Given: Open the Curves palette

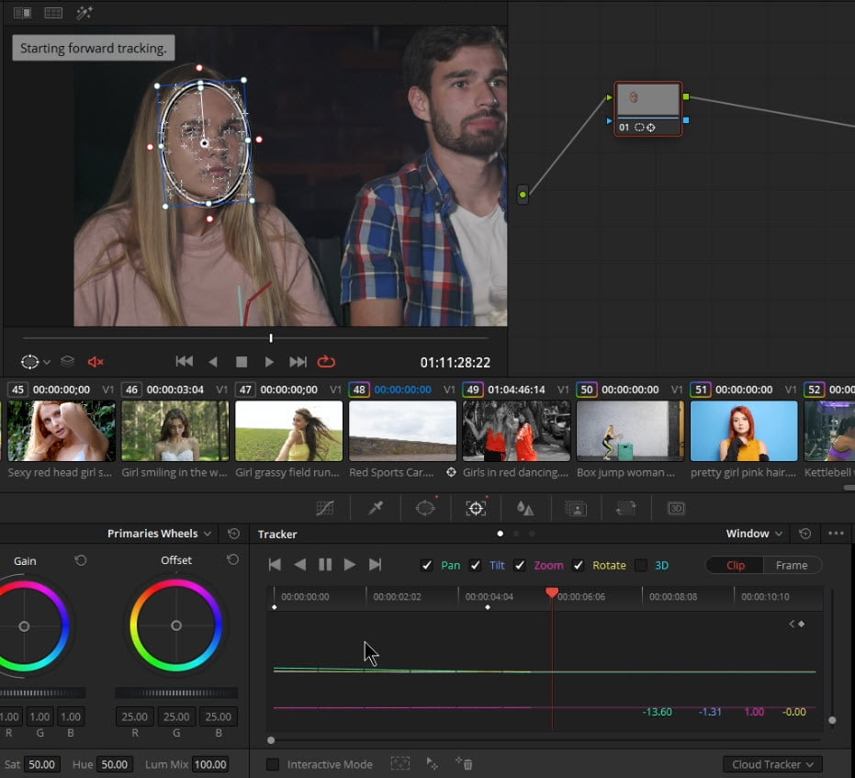Looking at the screenshot, I should (x=325, y=508).
